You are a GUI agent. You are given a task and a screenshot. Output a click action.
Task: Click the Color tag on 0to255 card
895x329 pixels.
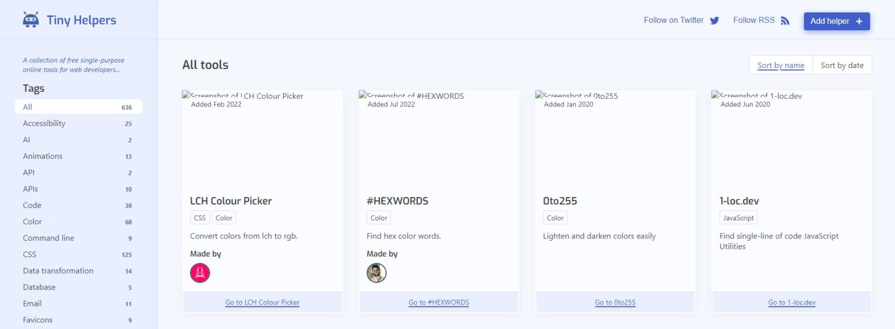coord(555,218)
